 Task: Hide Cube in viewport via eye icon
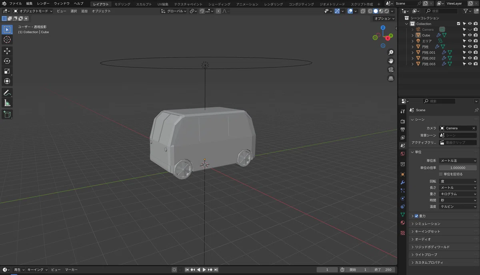coord(470,35)
